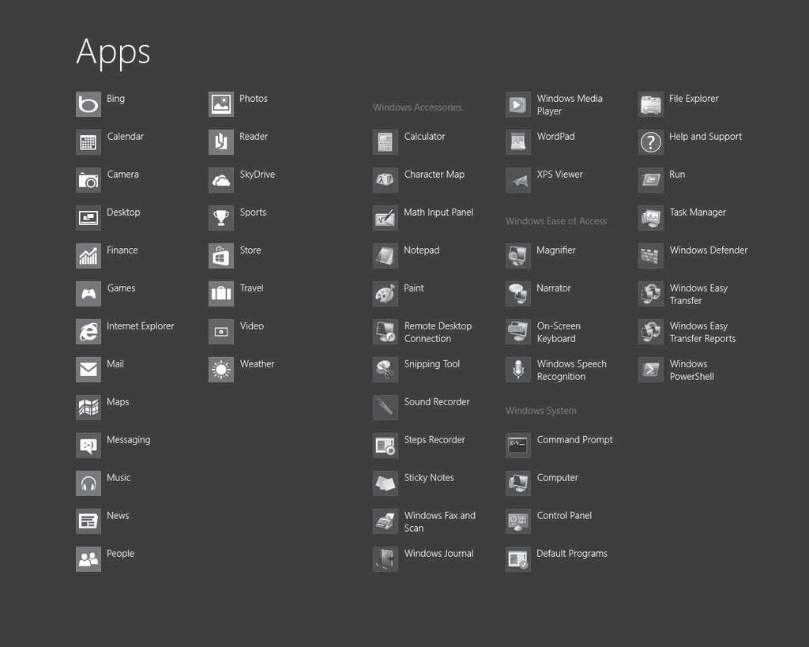Launch the Games controller icon
Screen dimensions: 809x647
click(88, 294)
